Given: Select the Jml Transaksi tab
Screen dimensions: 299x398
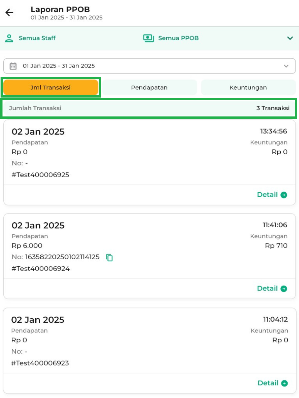Looking at the screenshot, I should [51, 88].
